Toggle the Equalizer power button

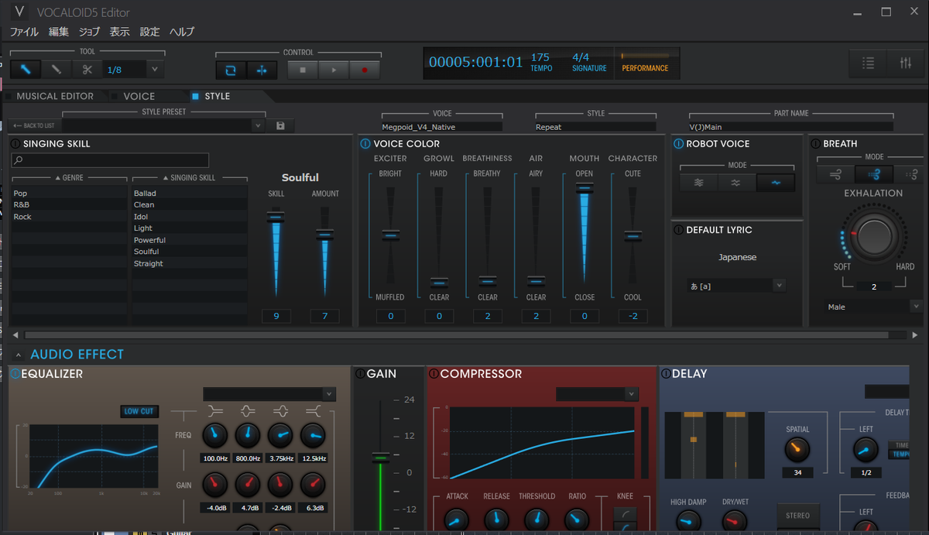click(x=15, y=374)
